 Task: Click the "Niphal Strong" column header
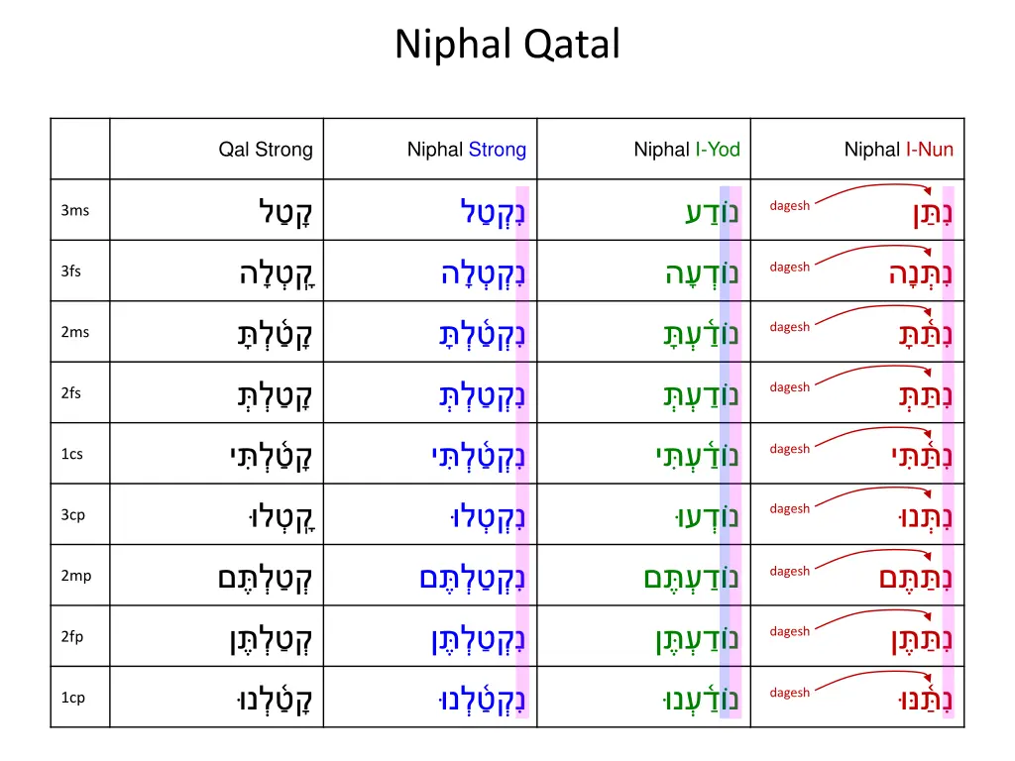467,150
